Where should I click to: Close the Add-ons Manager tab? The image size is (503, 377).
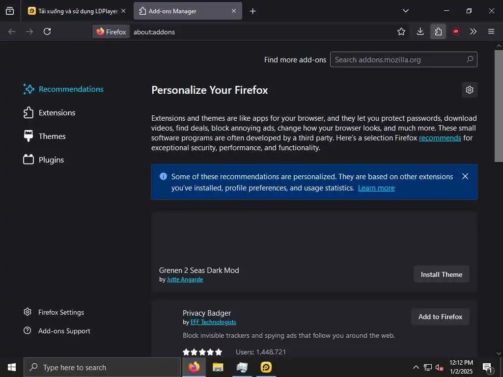[234, 11]
